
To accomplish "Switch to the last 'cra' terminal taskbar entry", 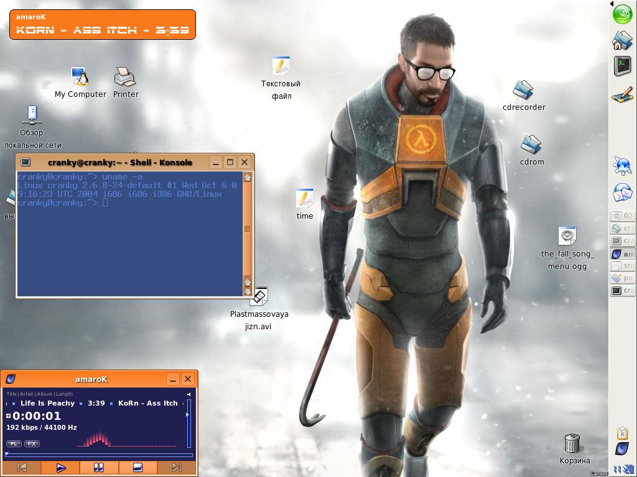I will [x=622, y=291].
